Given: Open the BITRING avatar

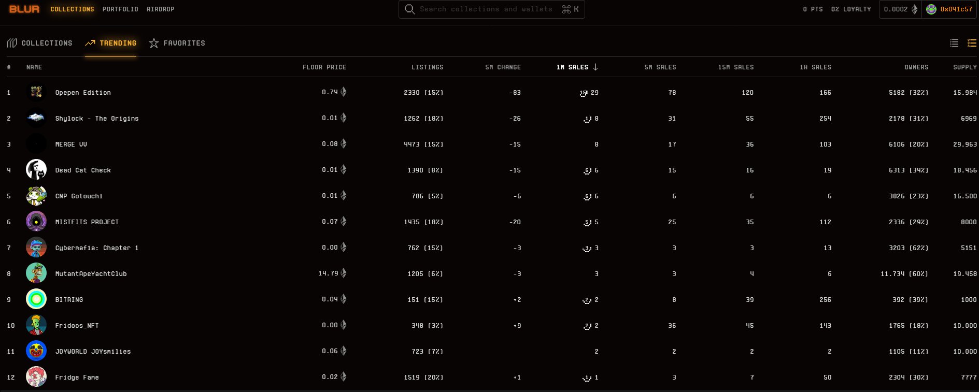Looking at the screenshot, I should click(36, 299).
